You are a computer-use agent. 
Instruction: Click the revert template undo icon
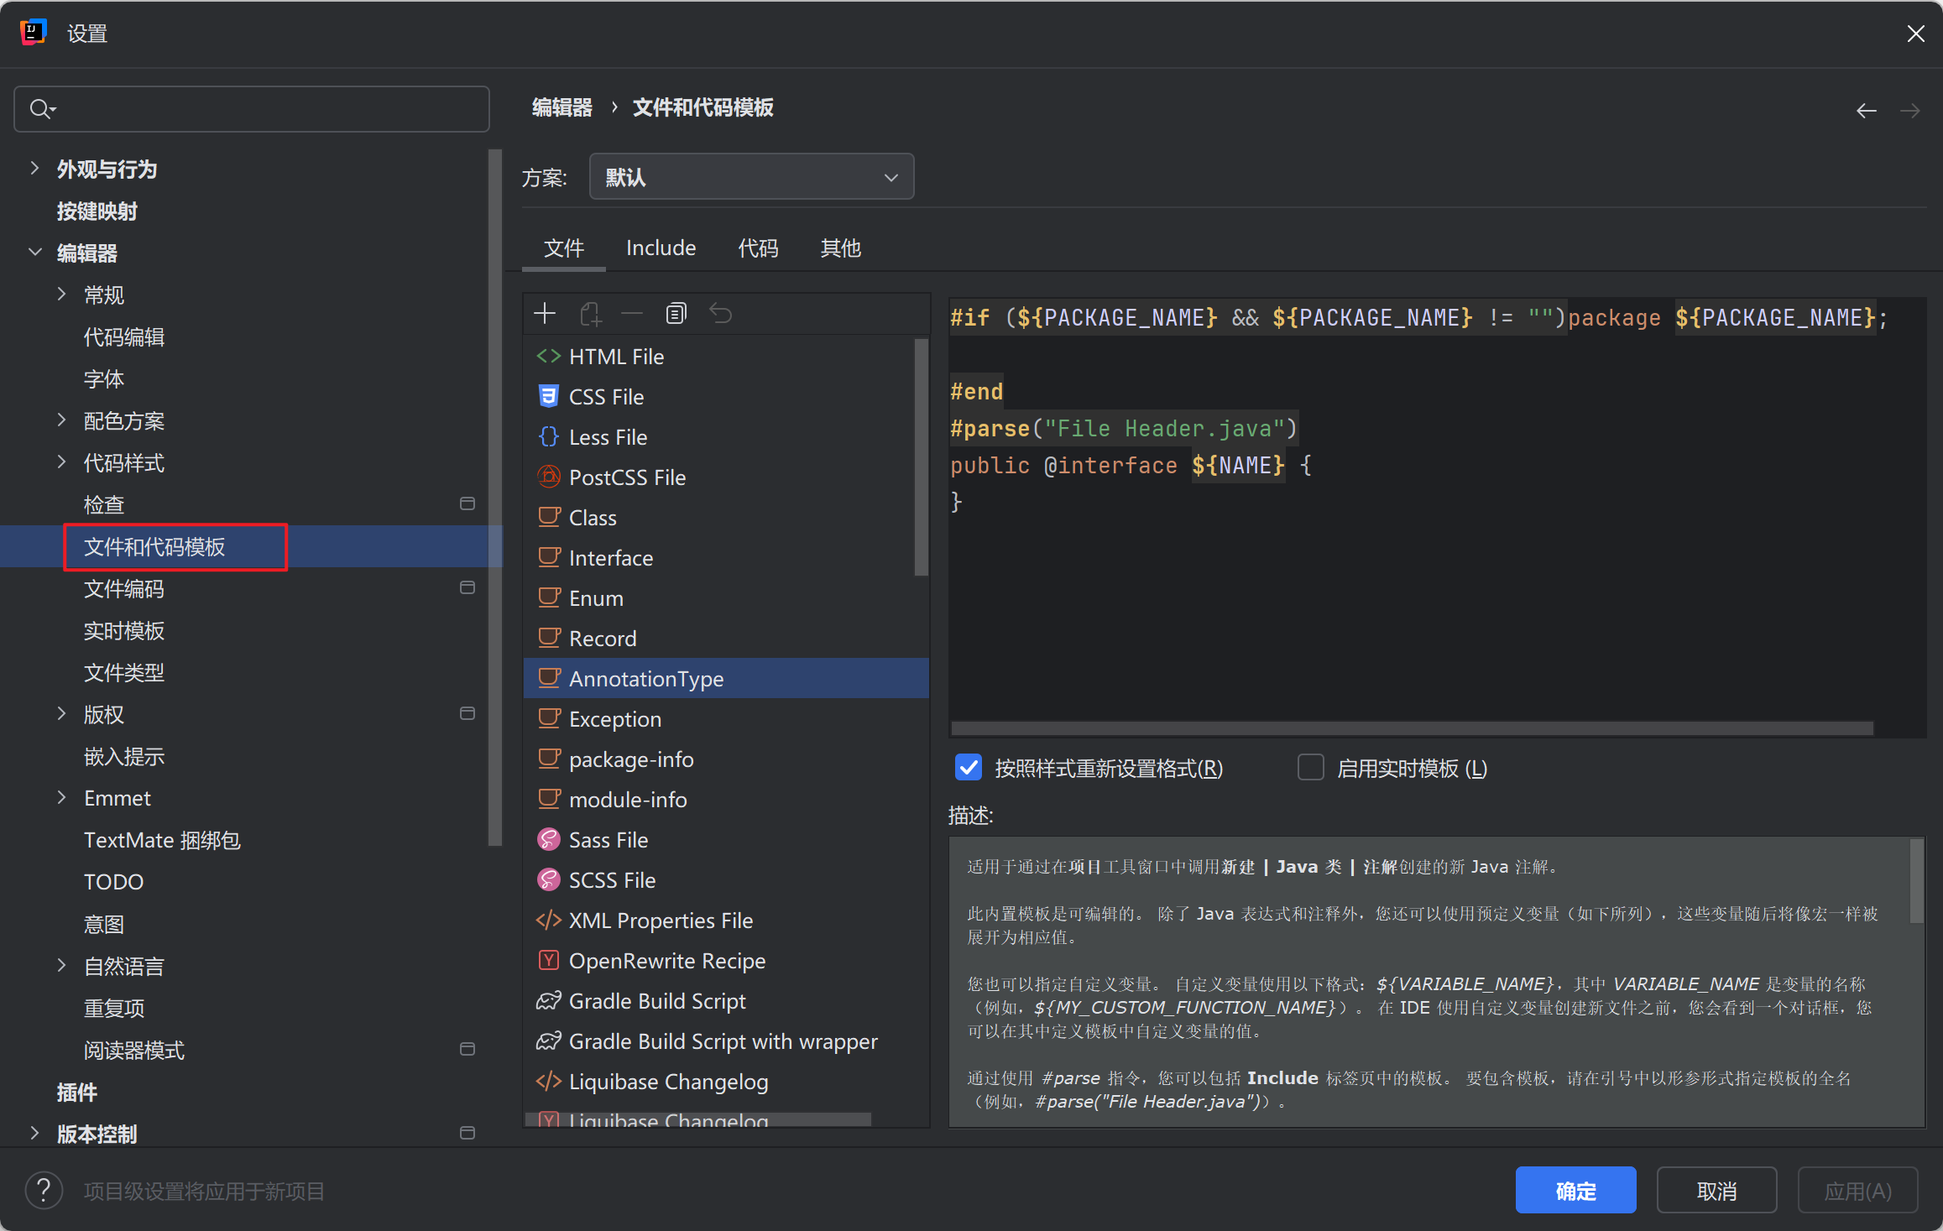(721, 314)
